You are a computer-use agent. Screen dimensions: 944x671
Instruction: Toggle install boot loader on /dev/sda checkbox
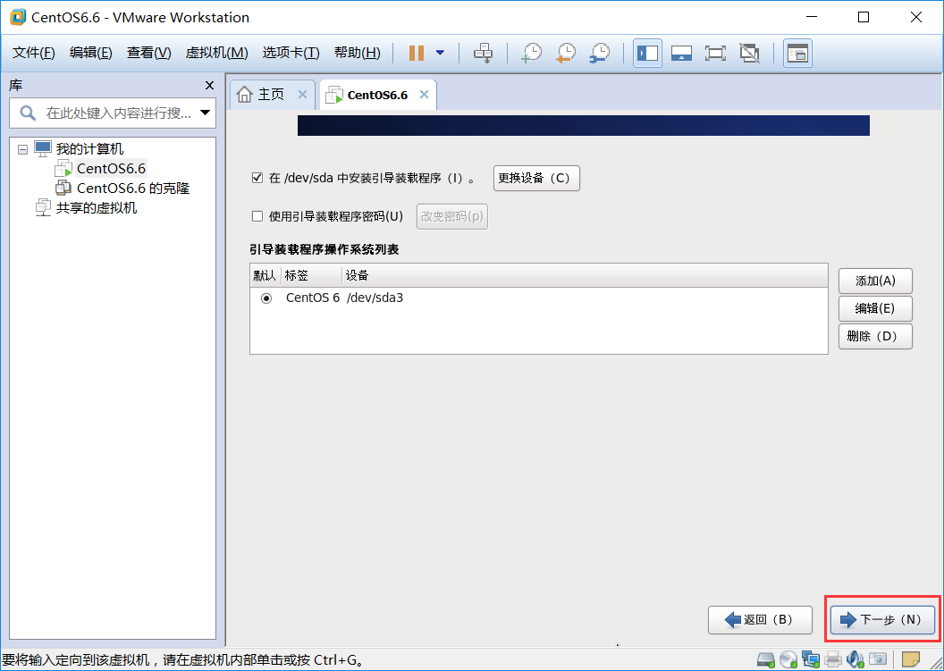(257, 178)
